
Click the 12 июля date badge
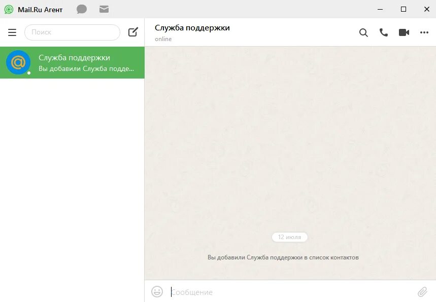pyautogui.click(x=289, y=237)
